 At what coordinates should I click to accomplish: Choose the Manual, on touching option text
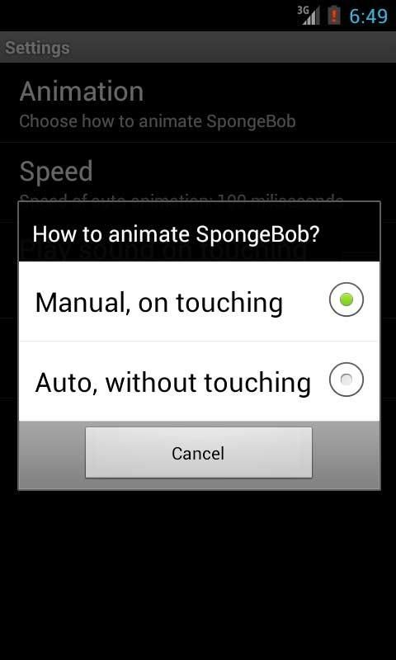click(x=158, y=302)
